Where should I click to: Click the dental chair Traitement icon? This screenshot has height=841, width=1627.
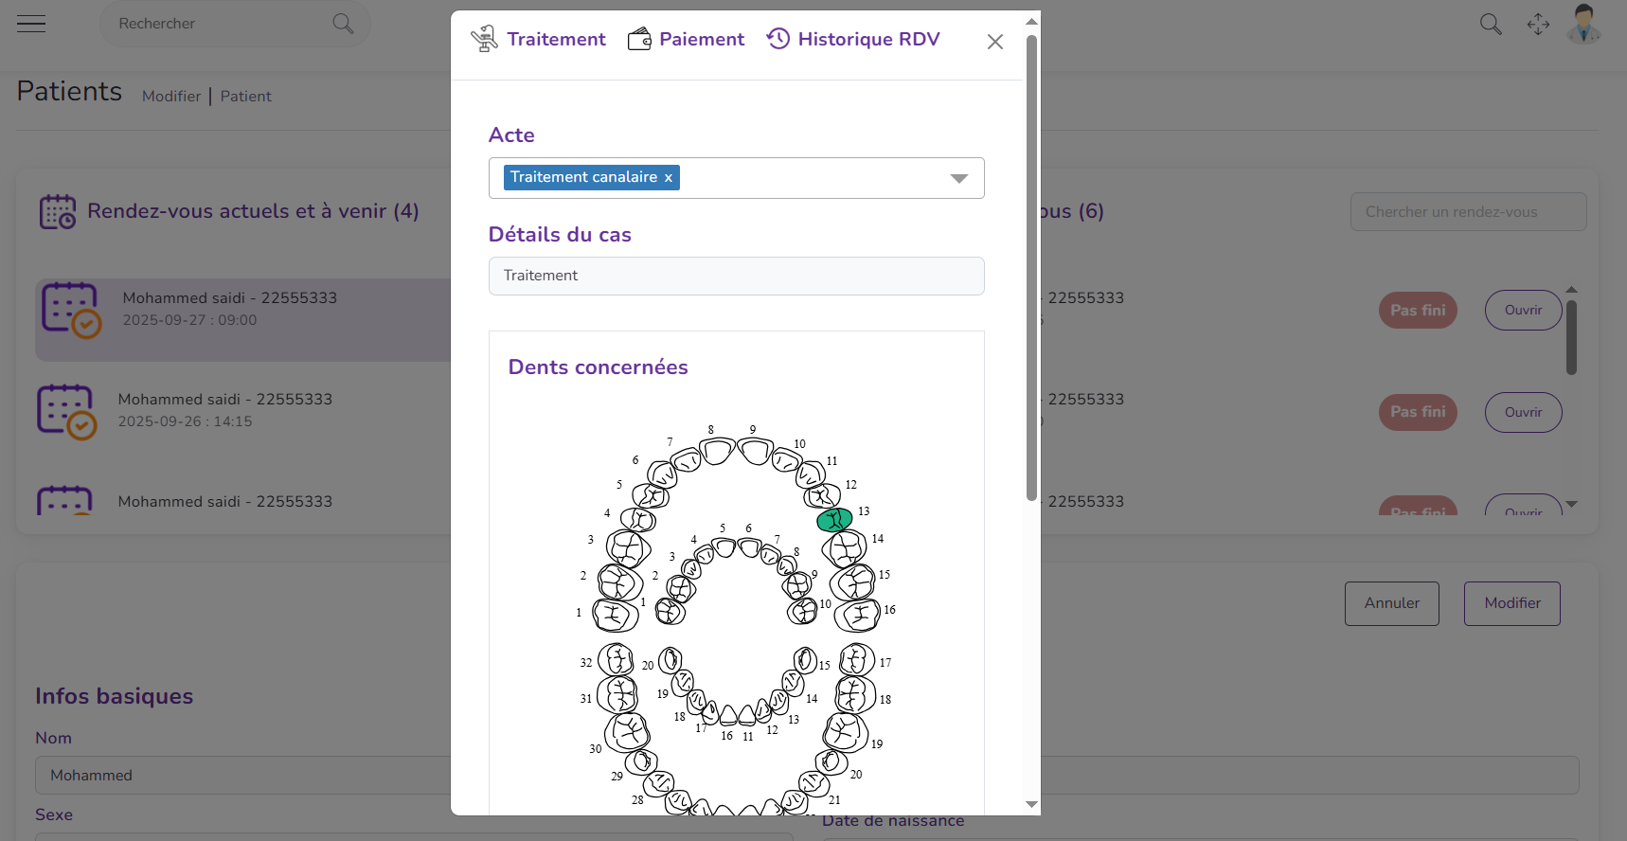pyautogui.click(x=484, y=39)
